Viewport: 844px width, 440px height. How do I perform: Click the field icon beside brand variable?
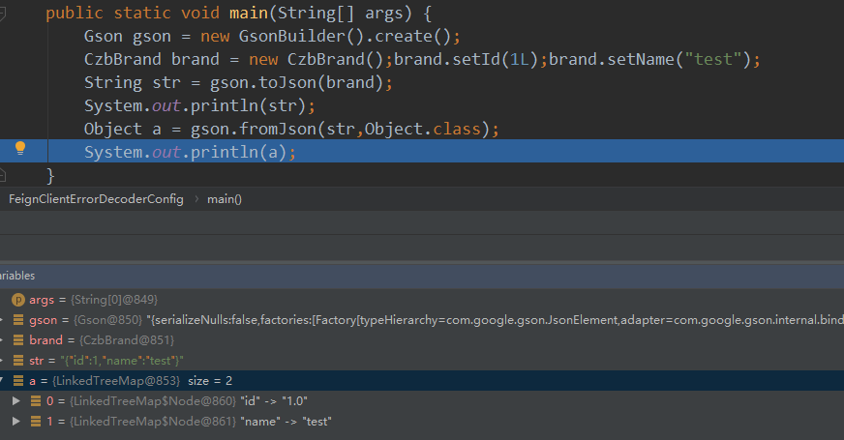[18, 340]
